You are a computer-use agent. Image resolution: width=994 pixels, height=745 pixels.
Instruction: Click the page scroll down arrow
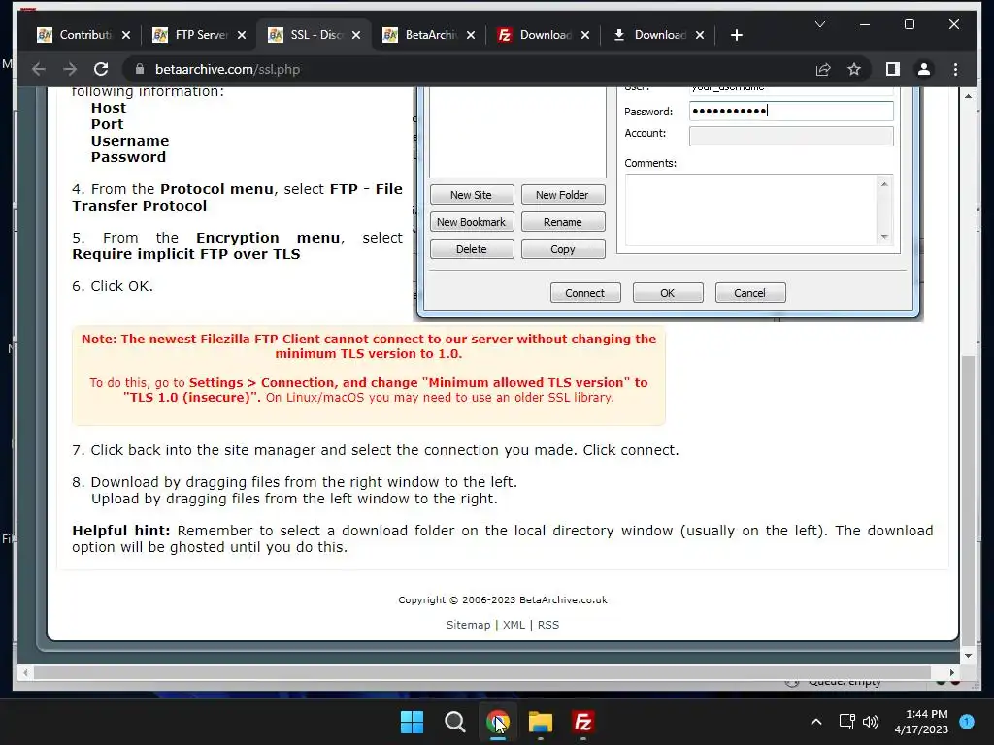coord(968,656)
